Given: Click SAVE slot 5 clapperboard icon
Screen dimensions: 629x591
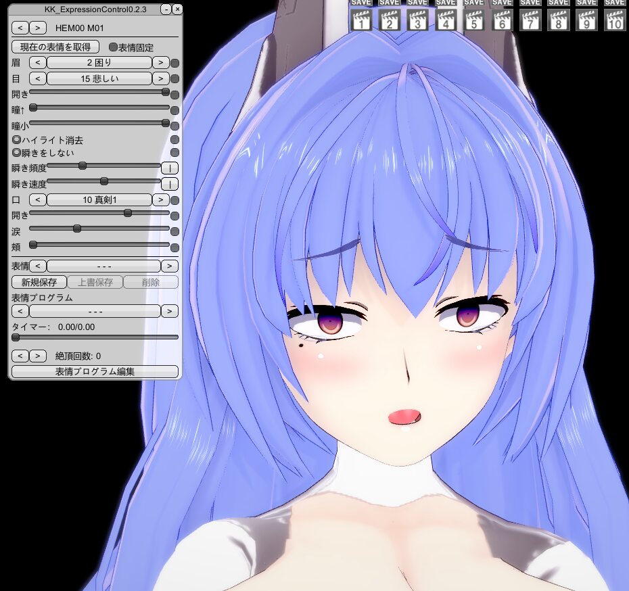Looking at the screenshot, I should point(473,20).
